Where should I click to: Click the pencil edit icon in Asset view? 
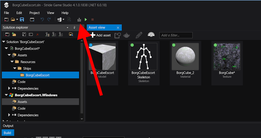tap(139, 35)
